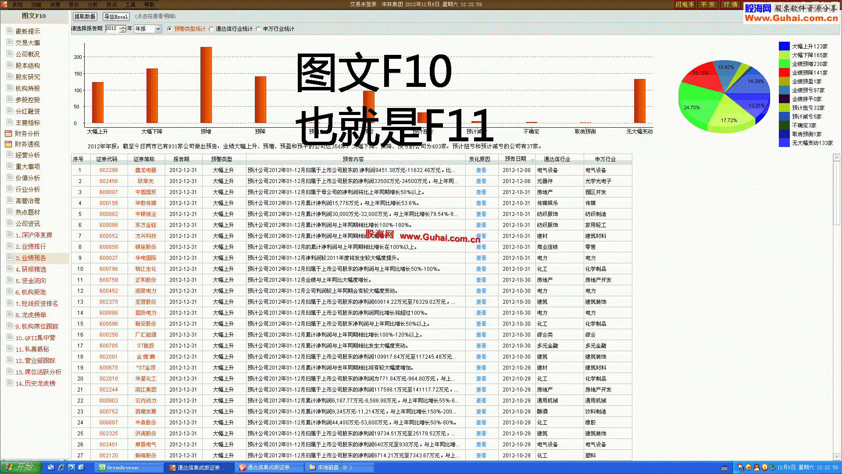The height and width of the screenshot is (474, 842).
Task: Open the 本地磁盘 (D:) taskbar window
Action: pyautogui.click(x=339, y=467)
